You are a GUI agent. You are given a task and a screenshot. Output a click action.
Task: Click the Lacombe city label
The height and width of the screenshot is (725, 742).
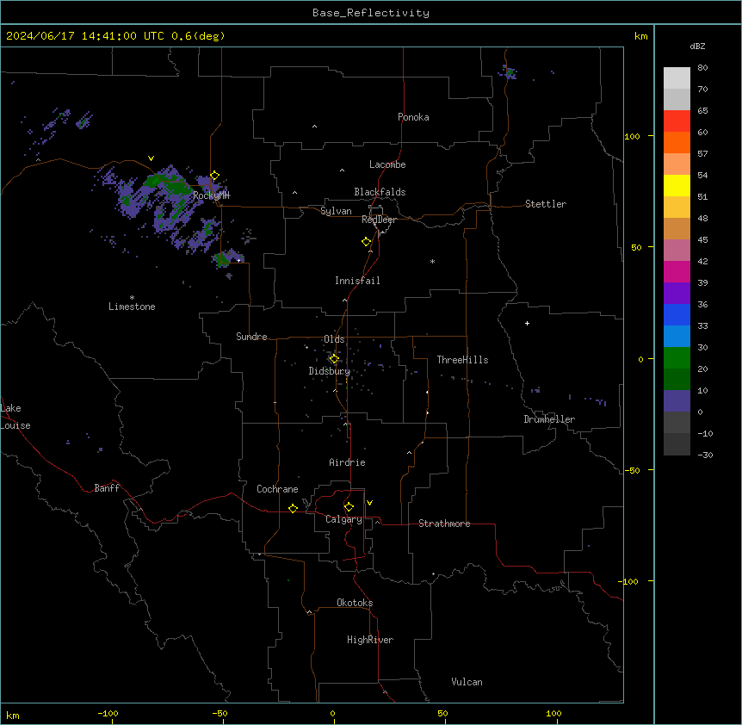tap(387, 164)
